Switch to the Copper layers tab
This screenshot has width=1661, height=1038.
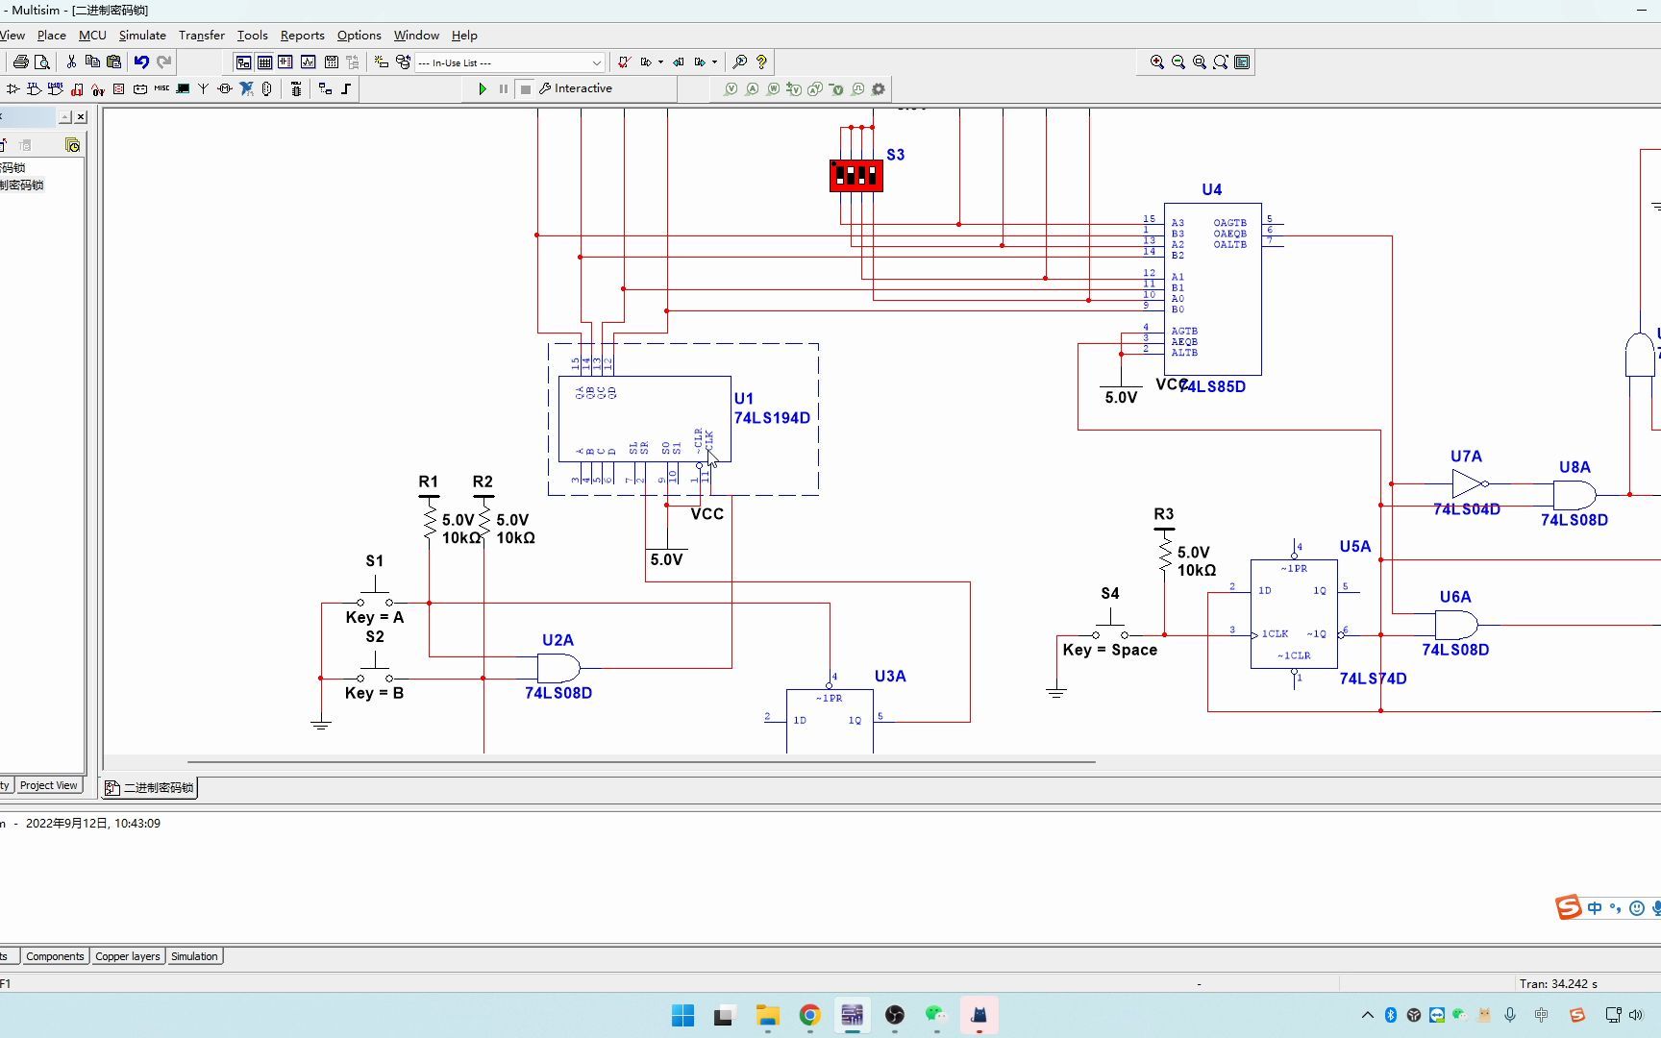pos(128,956)
